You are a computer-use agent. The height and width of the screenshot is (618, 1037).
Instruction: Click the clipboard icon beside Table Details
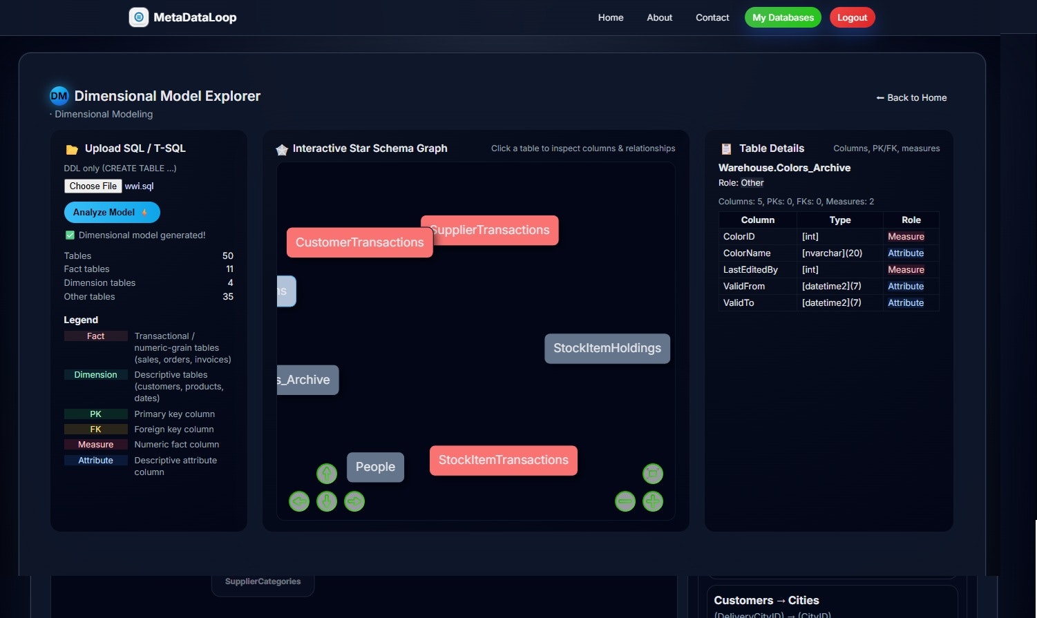click(x=725, y=148)
